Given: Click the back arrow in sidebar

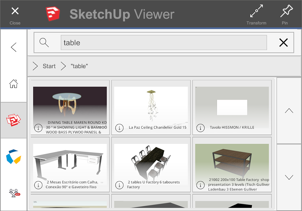Looking at the screenshot, I should (x=14, y=47).
